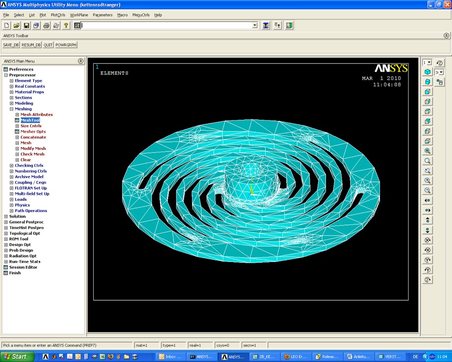Expand the Material Props node
Viewport: 452px width, 362px height.
[x=11, y=92]
